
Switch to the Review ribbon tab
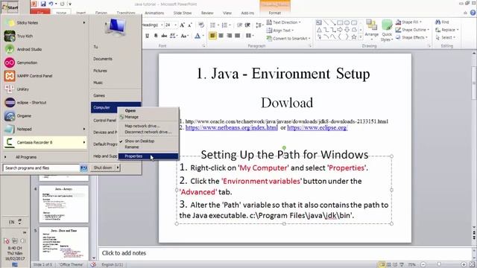207,13
